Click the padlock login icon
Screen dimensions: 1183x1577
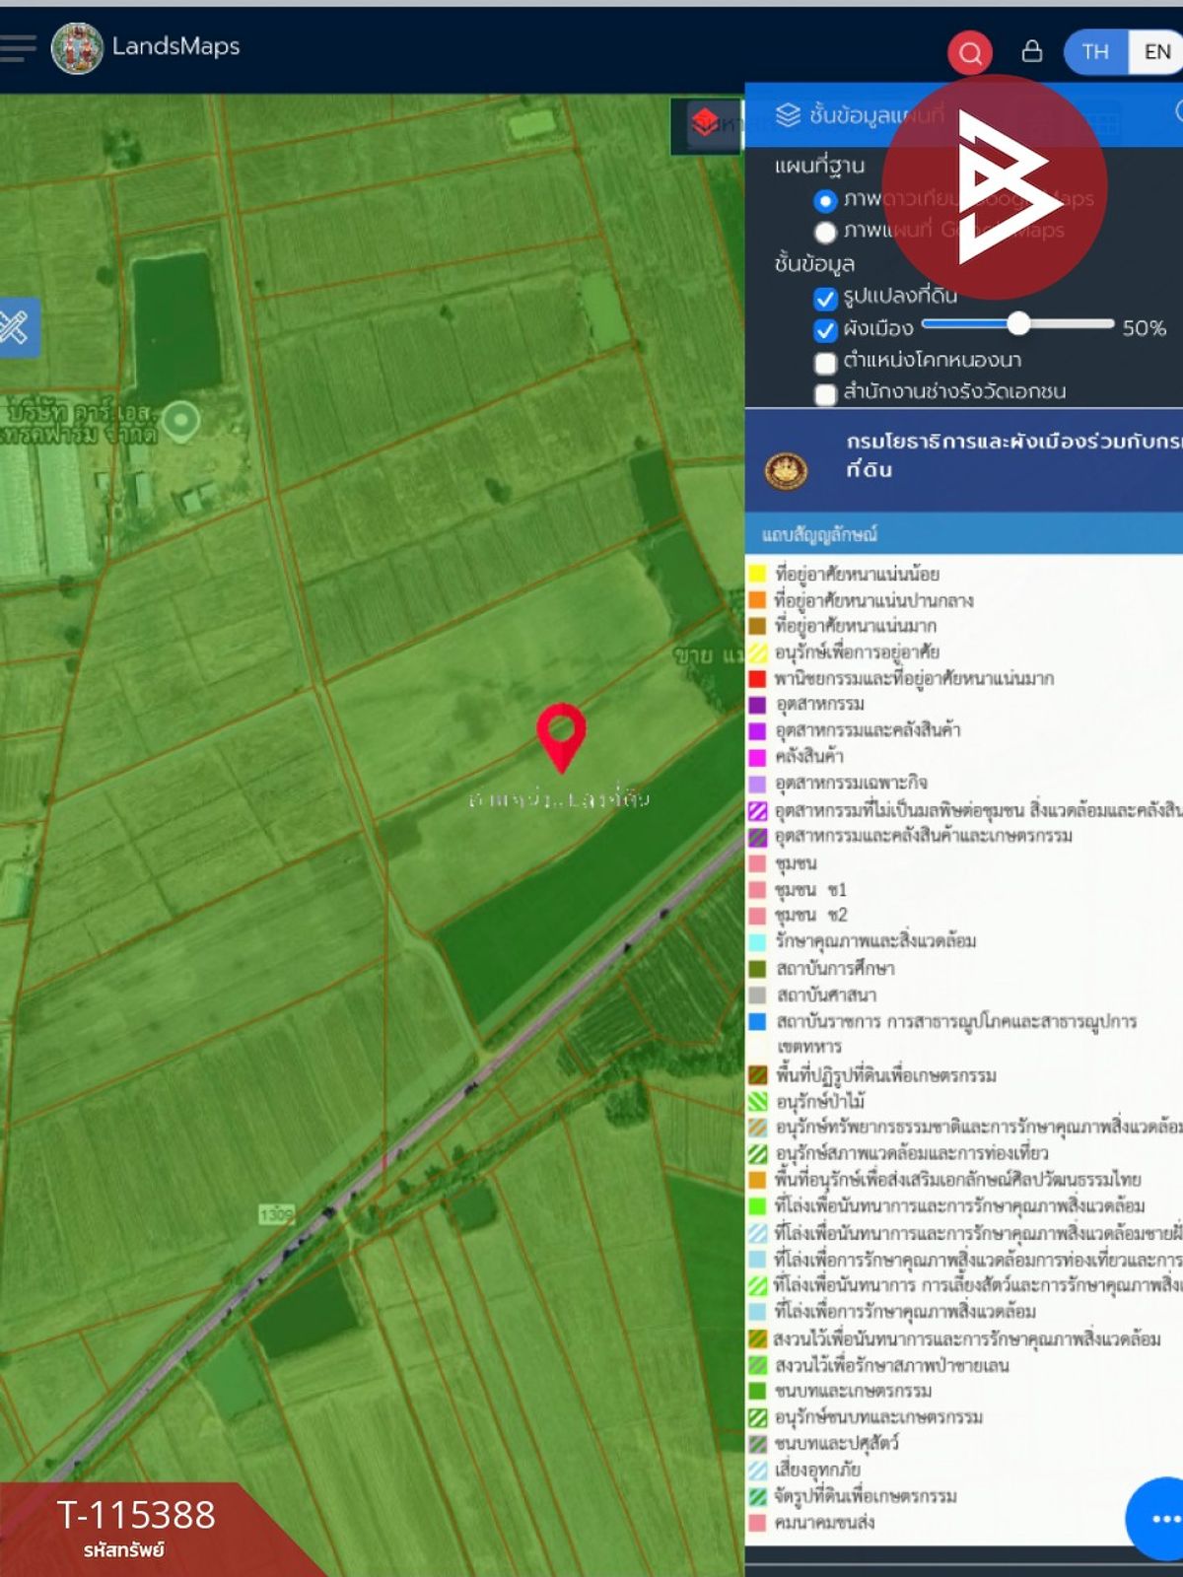coord(1032,50)
